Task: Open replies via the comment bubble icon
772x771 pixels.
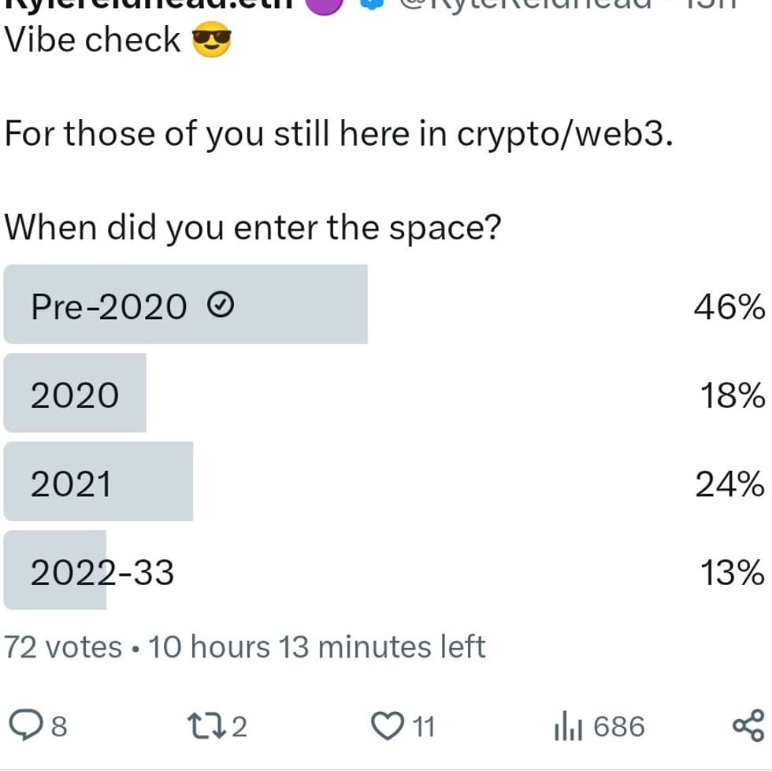Action: 25,725
